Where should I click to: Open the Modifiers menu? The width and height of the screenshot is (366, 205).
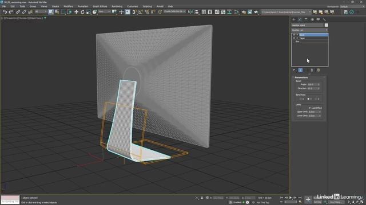(68, 6)
